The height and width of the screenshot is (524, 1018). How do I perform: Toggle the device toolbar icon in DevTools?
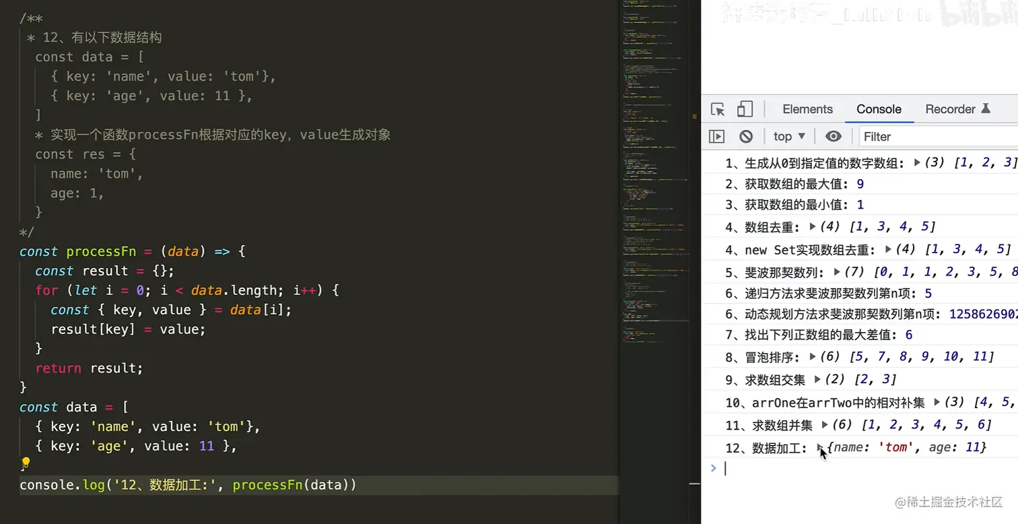tap(745, 109)
